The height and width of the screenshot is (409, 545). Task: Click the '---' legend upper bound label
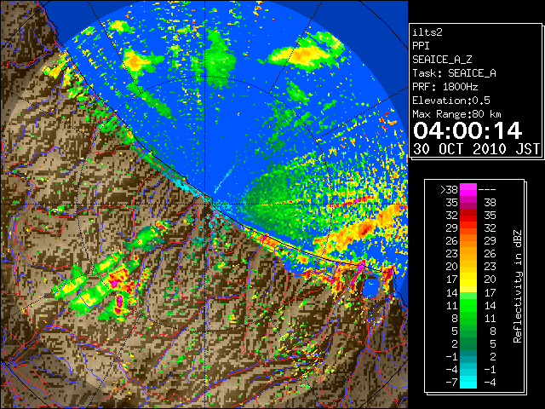(487, 189)
